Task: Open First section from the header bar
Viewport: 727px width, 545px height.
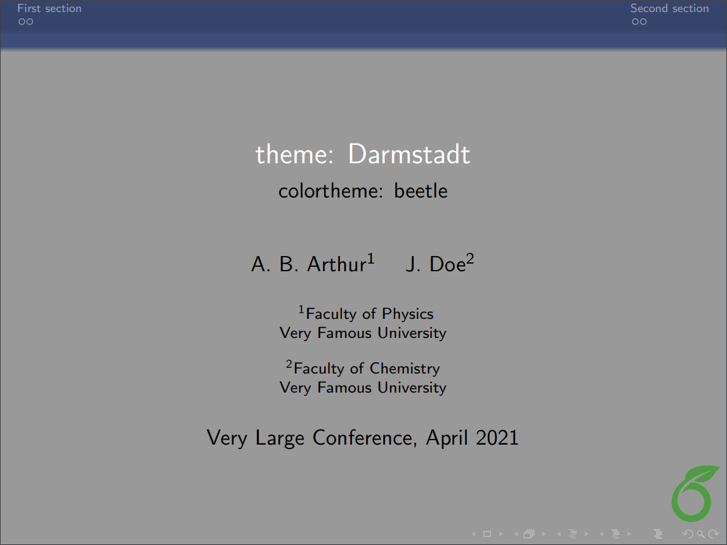Action: [49, 8]
